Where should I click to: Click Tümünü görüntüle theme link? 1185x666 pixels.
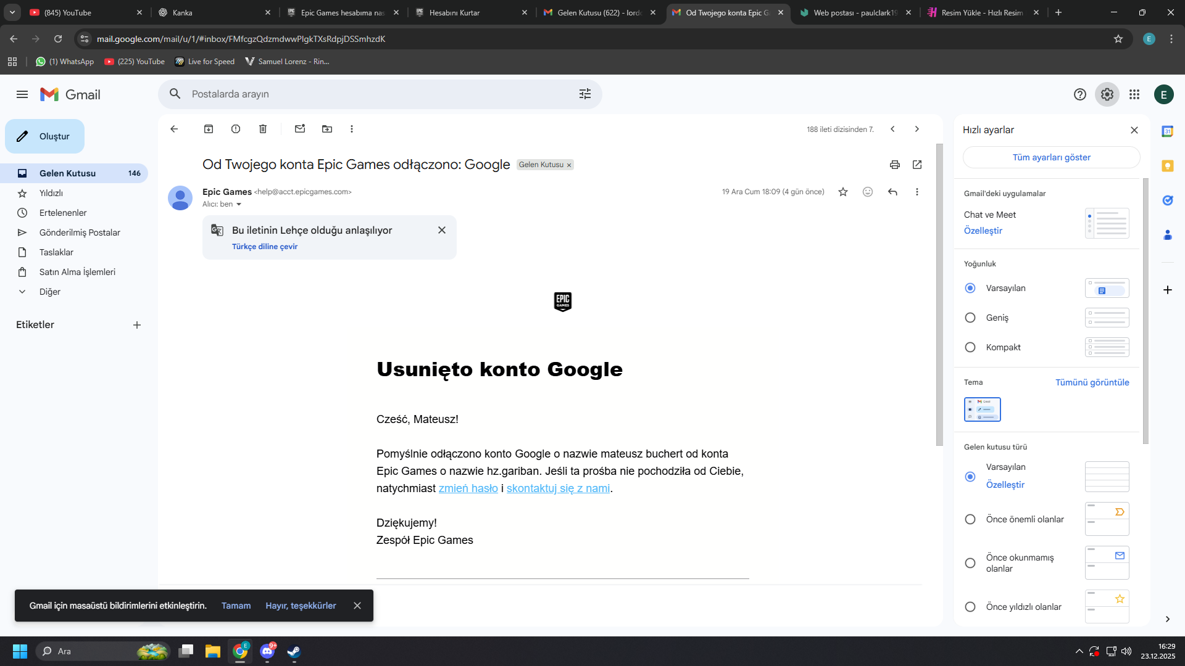point(1092,382)
